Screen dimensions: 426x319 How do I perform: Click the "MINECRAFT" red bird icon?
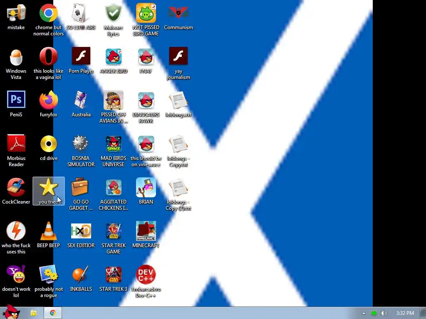click(x=146, y=231)
